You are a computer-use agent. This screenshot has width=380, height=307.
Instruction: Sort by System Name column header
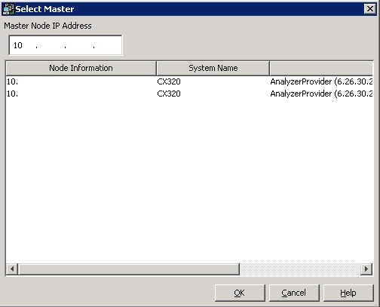pos(213,68)
